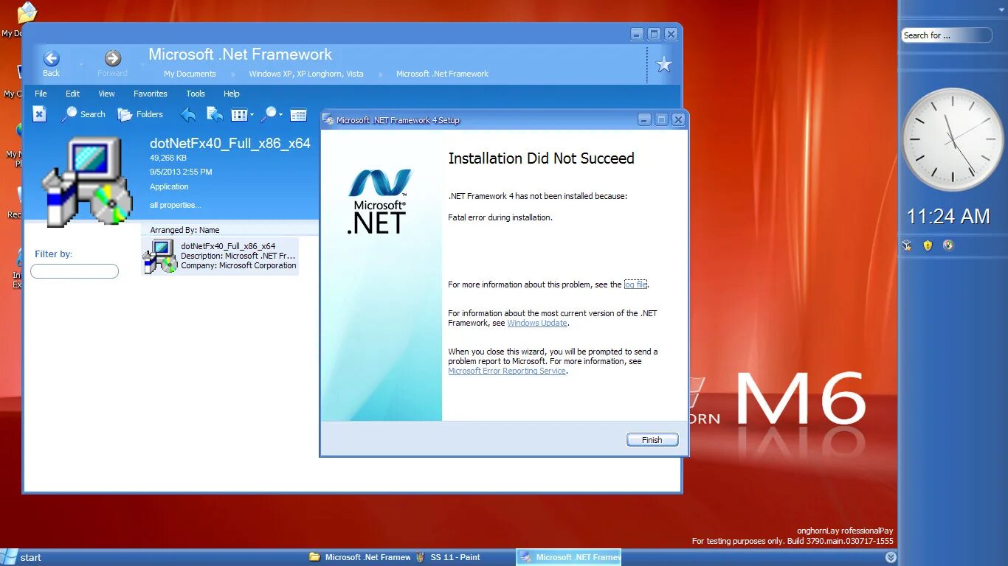This screenshot has height=566, width=1008.
Task: Click the Microsoft .Net Framework breadcrumb
Action: pyautogui.click(x=442, y=74)
